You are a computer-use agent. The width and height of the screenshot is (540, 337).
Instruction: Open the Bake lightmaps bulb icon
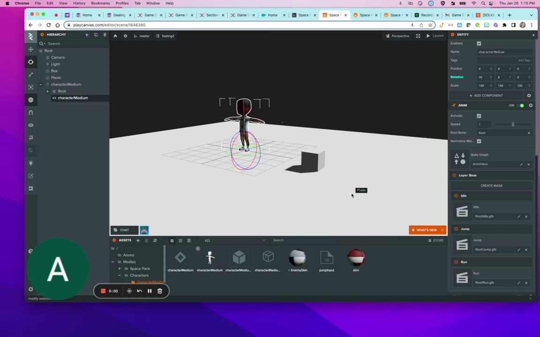pos(30,163)
